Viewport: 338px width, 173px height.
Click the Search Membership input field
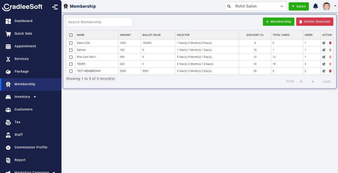[x=99, y=22]
